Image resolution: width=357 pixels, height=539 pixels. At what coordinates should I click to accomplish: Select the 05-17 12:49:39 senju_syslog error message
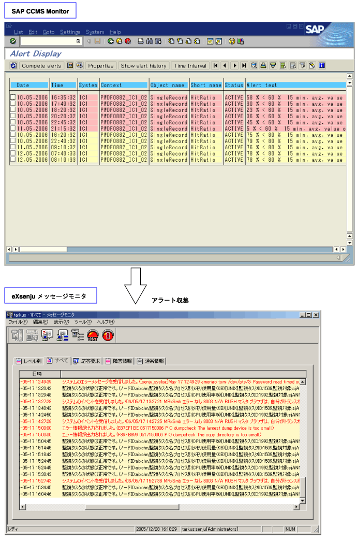point(160,381)
